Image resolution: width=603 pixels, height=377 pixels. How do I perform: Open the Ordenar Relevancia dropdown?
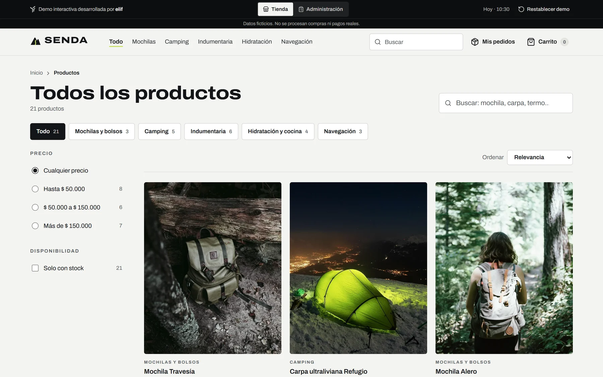point(540,157)
